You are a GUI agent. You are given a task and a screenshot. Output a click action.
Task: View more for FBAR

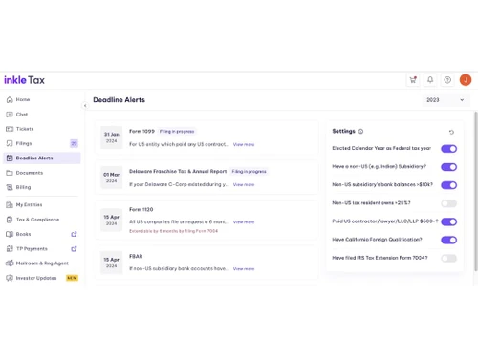tap(244, 269)
